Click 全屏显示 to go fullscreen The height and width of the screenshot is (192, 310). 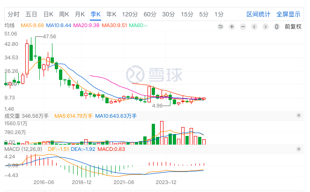pyautogui.click(x=288, y=14)
